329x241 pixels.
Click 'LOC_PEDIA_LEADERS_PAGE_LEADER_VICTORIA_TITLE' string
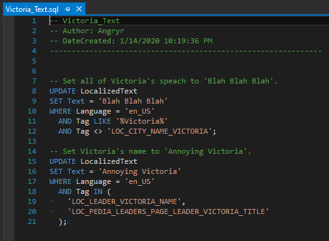pos(168,212)
